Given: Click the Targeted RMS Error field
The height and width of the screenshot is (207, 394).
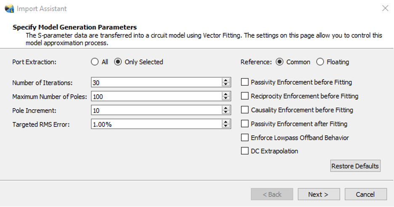Looking at the screenshot, I should click(x=156, y=124).
